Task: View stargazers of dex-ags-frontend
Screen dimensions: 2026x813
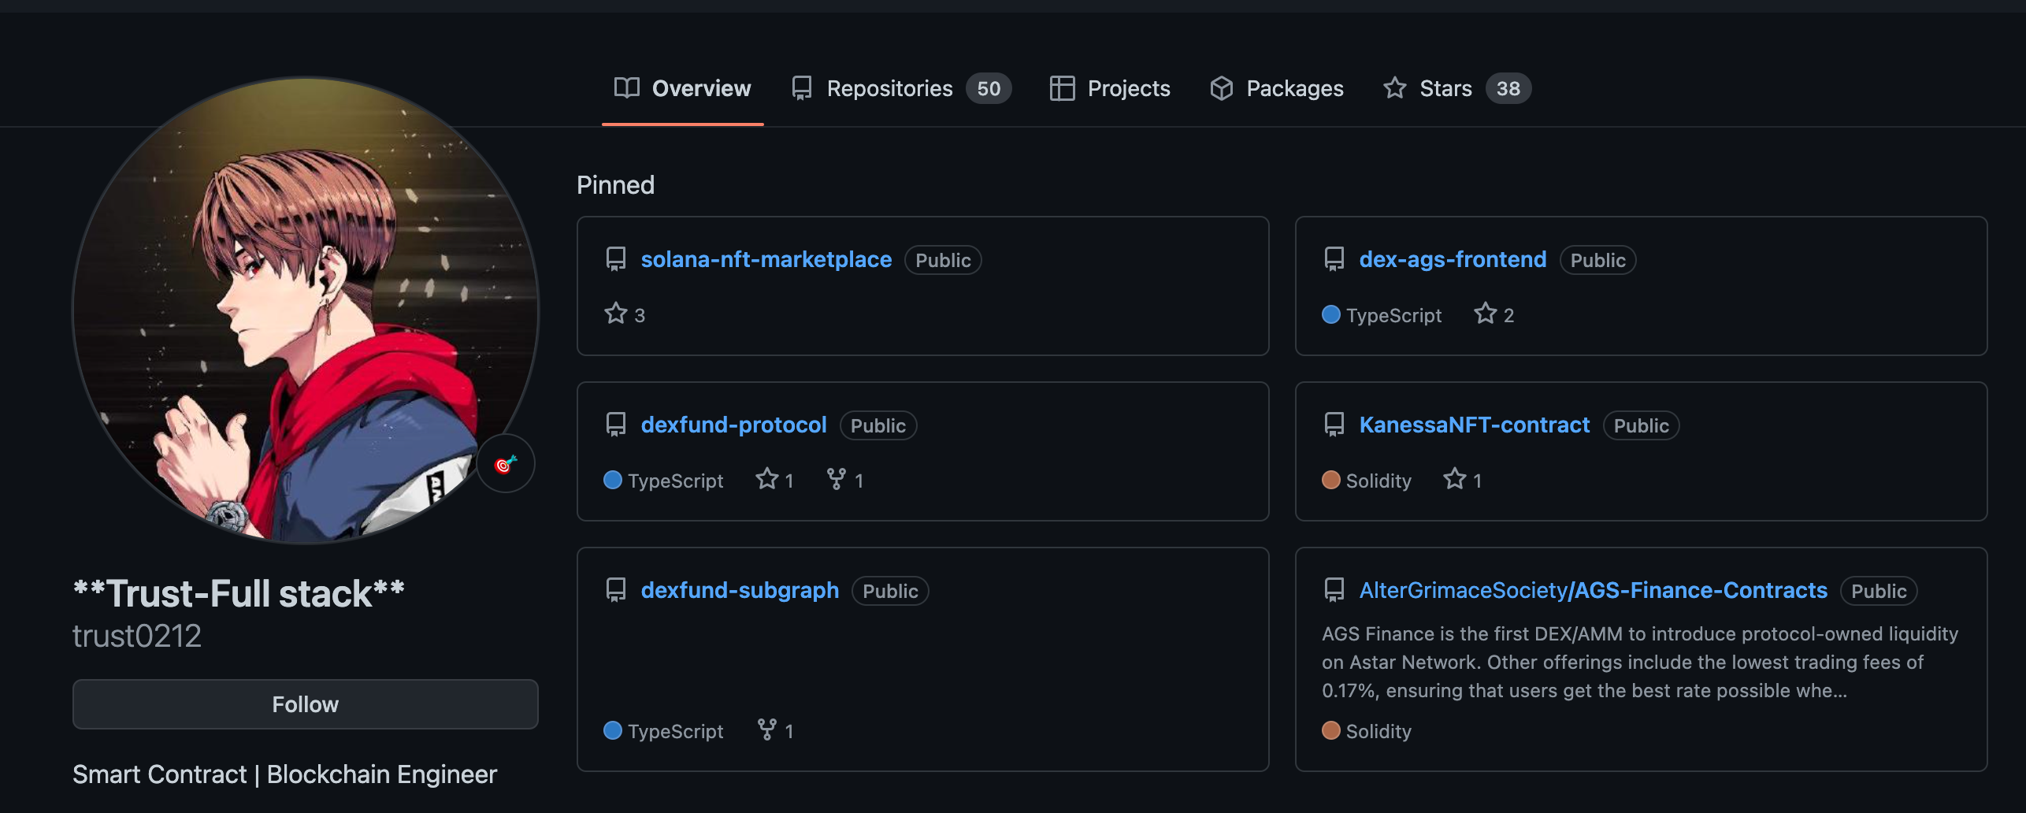Action: click(x=1494, y=314)
